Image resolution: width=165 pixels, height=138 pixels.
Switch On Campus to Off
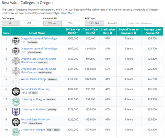pyautogui.click(x=29, y=23)
